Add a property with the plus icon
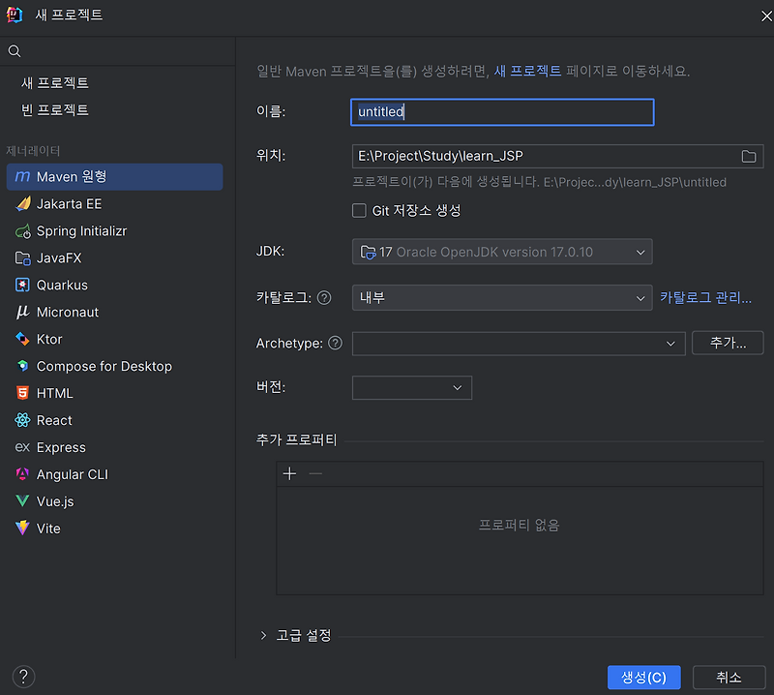774x695 pixels. point(291,473)
